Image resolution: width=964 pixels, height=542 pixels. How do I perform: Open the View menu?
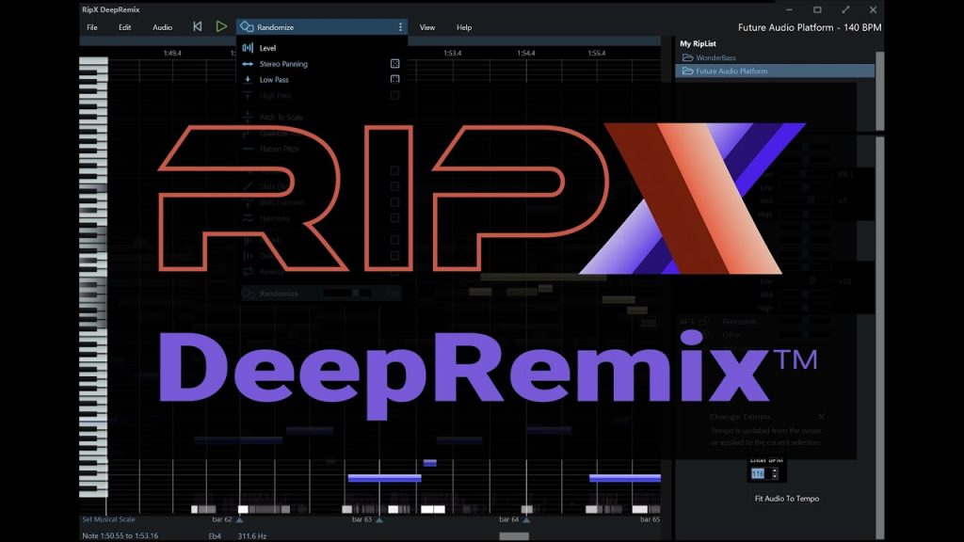pos(427,27)
